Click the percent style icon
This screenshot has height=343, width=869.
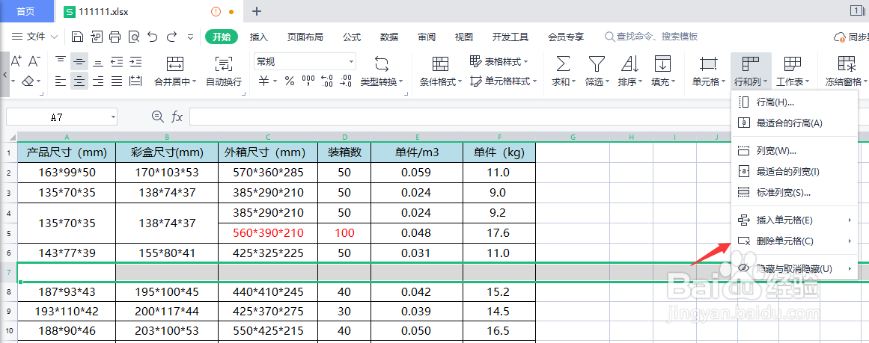(x=290, y=81)
